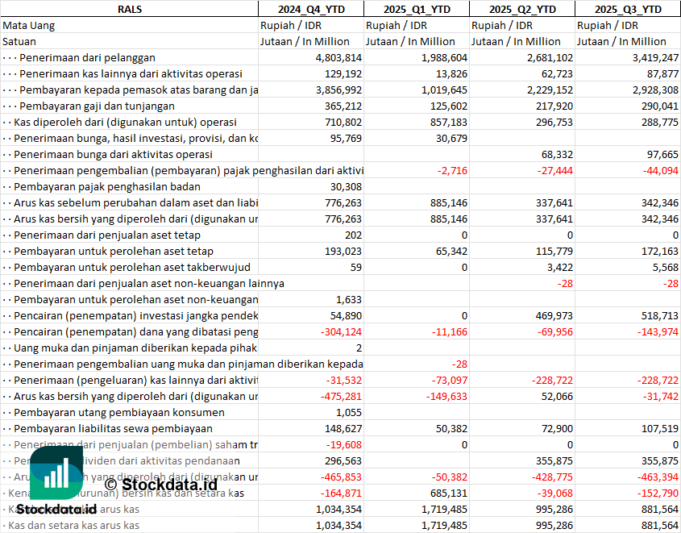Viewport: 681px width, 533px height.
Task: Click value 193,023 cell
Action: [311, 251]
